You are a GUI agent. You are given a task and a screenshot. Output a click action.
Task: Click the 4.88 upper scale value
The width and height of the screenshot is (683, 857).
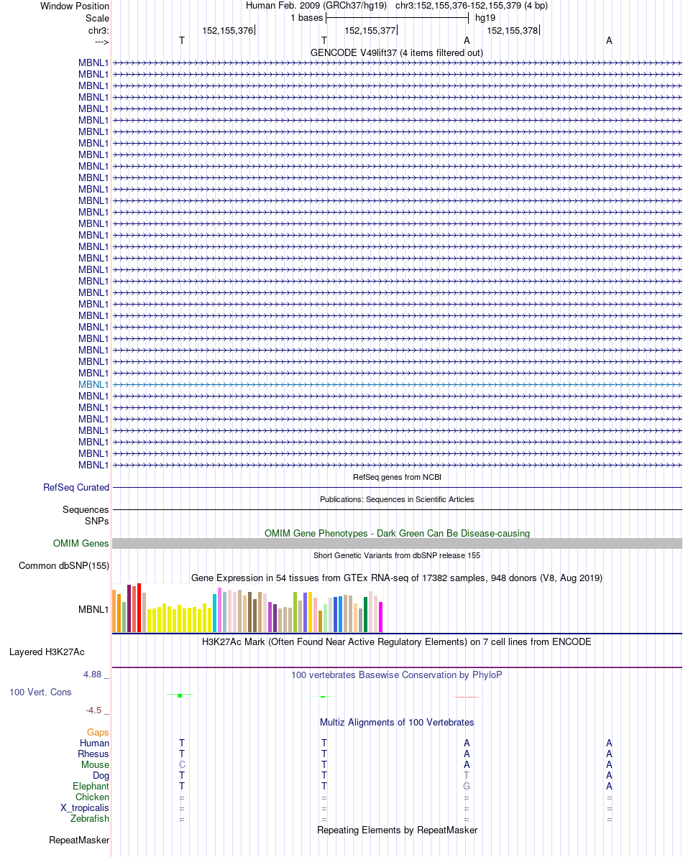click(93, 675)
